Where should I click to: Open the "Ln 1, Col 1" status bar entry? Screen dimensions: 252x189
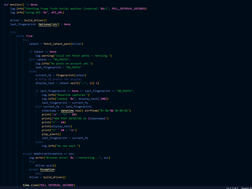[232, 188]
